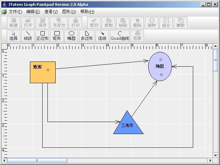Viewport: 220px width, 165px height.
Task: Click the green cube icon in menu bar
Action: point(4,12)
